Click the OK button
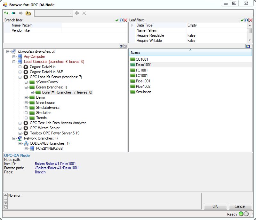The width and height of the screenshot is (256, 220). [x=215, y=206]
